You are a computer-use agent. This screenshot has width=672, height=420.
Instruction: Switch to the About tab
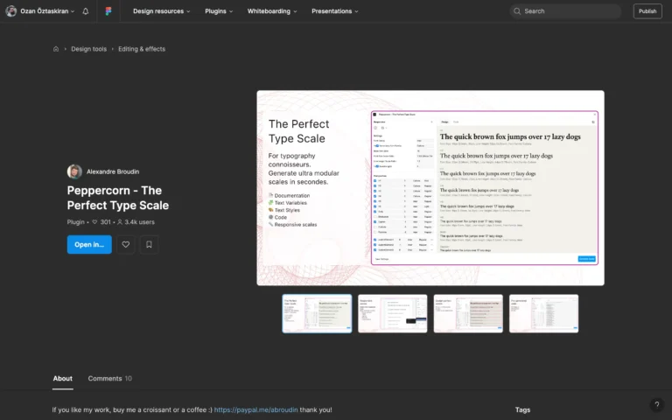tap(63, 378)
